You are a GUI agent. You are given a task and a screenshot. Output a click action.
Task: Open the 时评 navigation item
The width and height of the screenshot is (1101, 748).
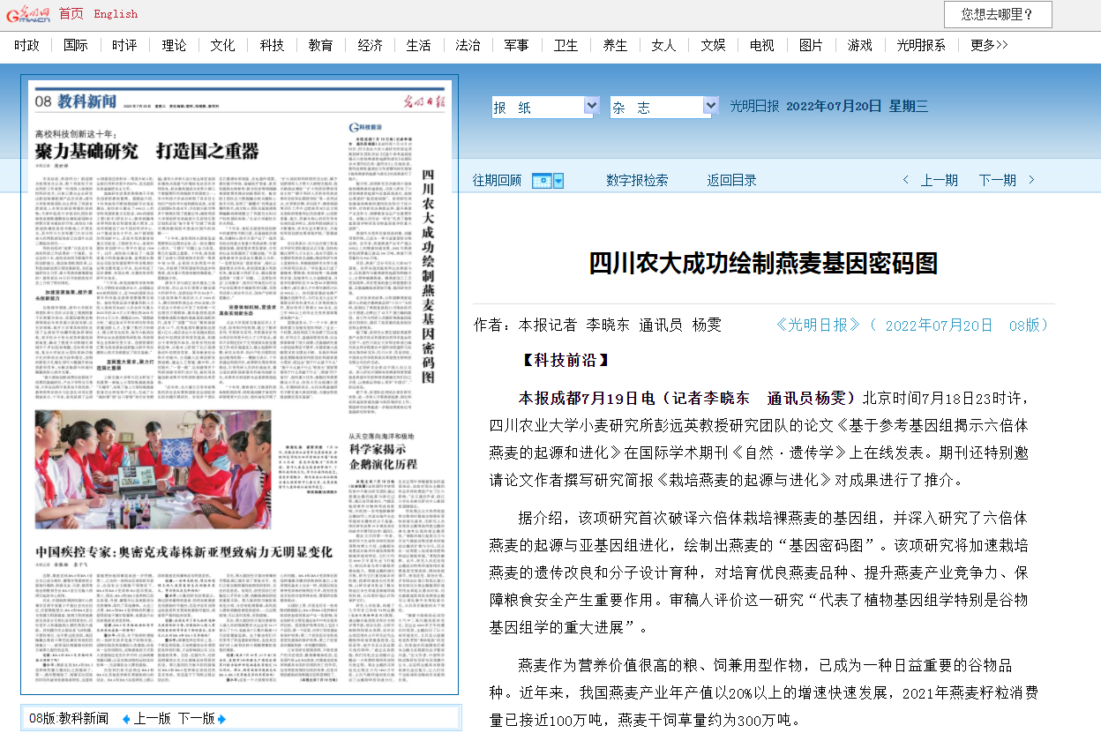pos(124,45)
